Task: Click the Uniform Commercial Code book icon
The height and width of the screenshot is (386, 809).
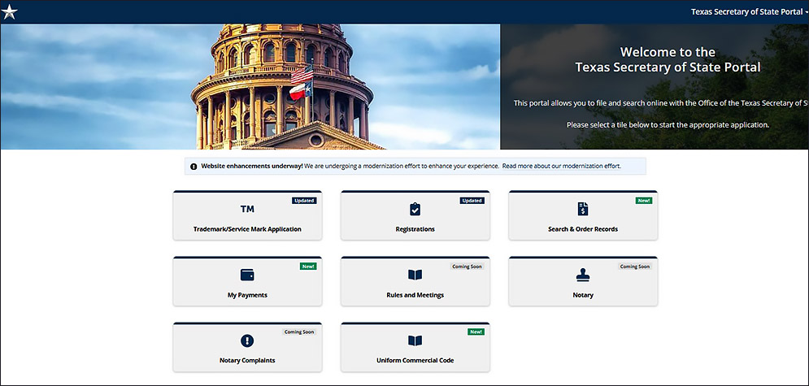Action: 415,340
